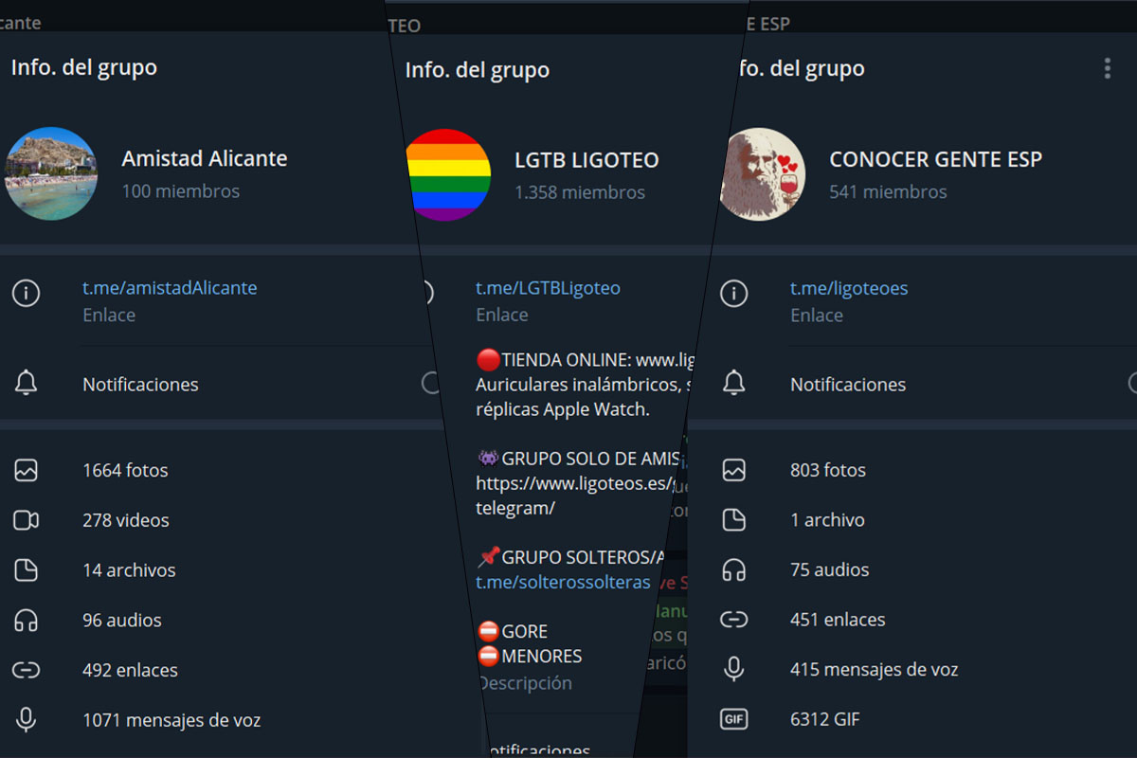Click the video camera icon for 278 videos

[x=26, y=520]
